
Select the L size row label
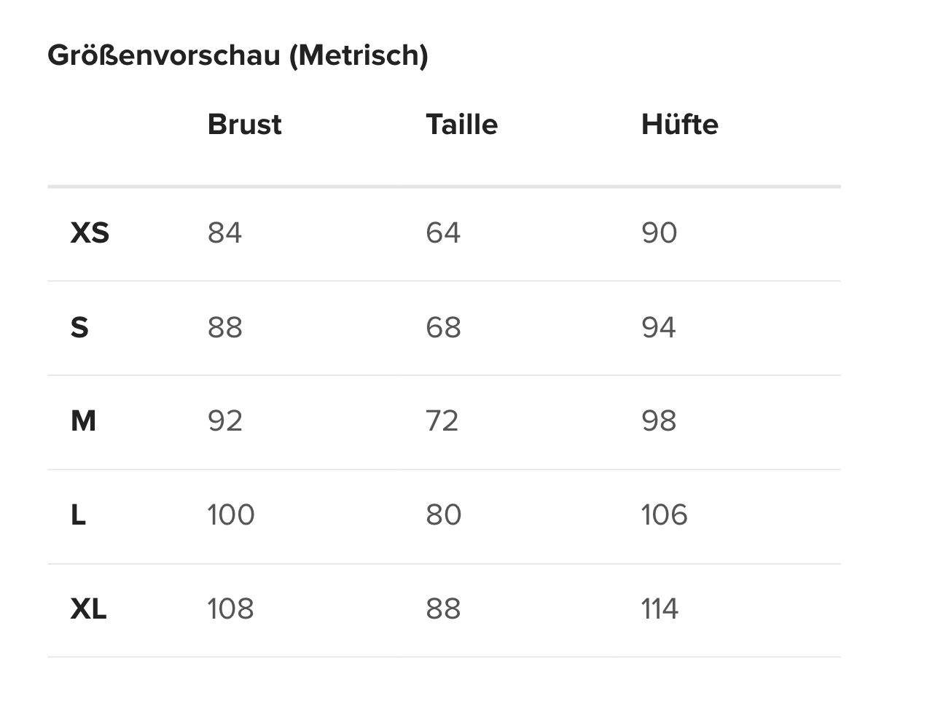pos(78,515)
